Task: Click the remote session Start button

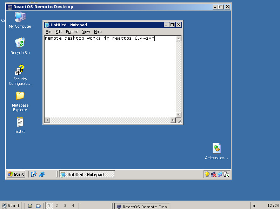Action: pos(16,174)
